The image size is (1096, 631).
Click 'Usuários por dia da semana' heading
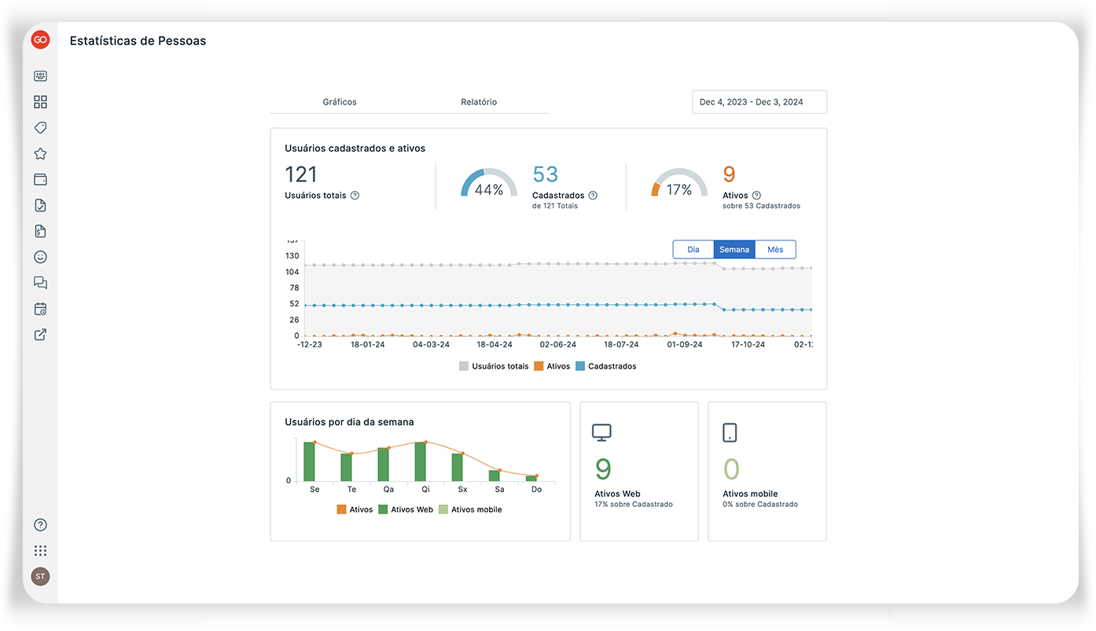click(349, 422)
